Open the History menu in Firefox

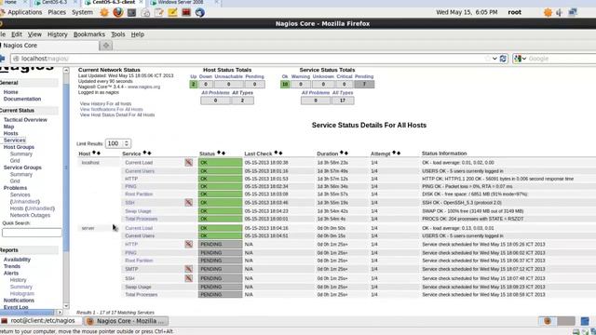[x=58, y=34]
